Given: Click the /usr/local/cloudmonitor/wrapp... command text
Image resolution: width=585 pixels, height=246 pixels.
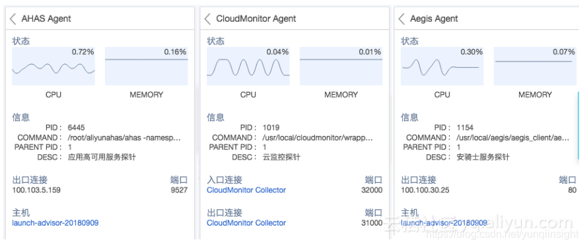Looking at the screenshot, I should (318, 138).
